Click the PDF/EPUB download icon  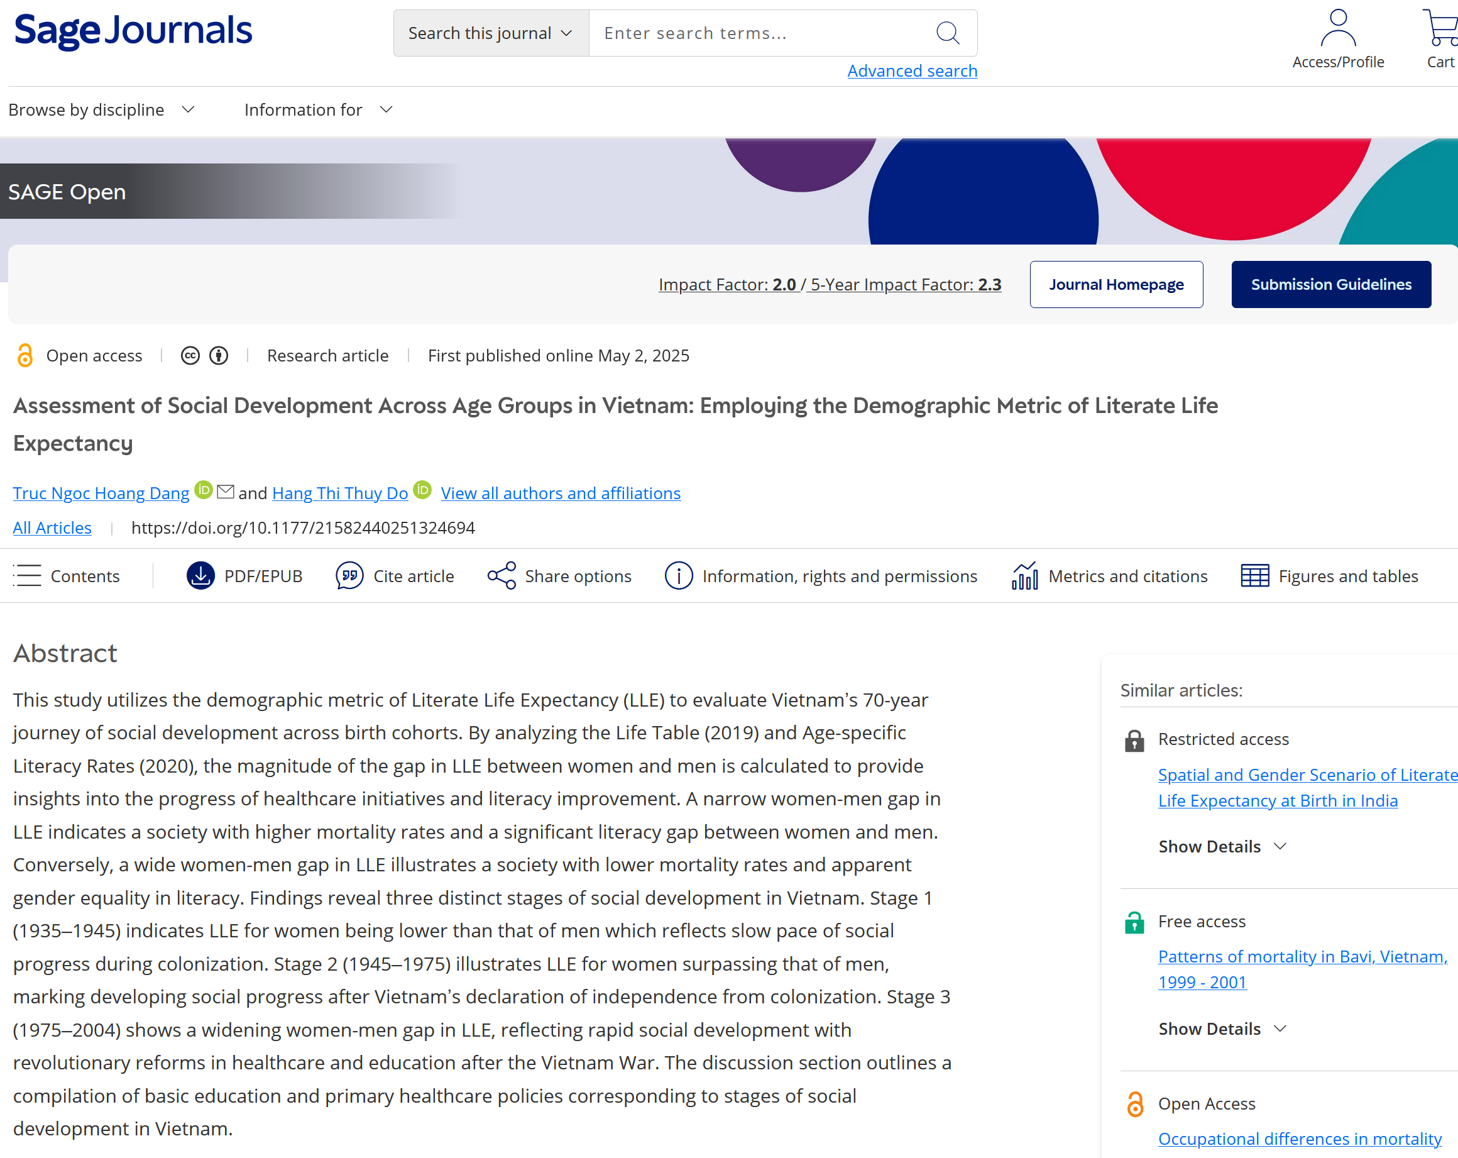200,576
